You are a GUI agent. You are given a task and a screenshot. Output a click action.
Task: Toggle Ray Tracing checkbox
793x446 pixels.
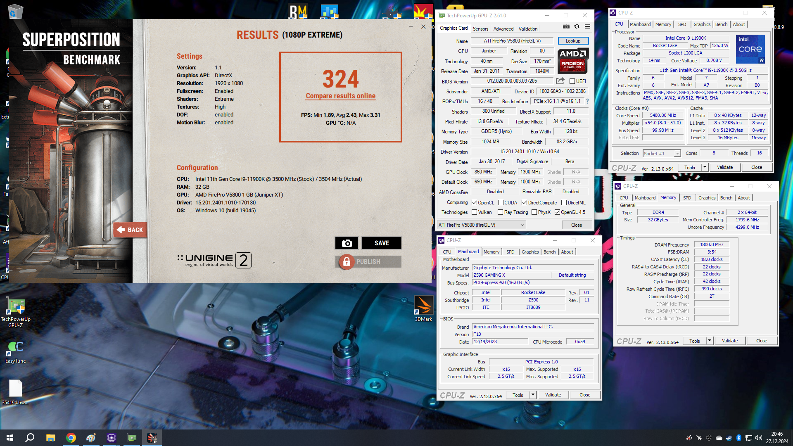(501, 212)
